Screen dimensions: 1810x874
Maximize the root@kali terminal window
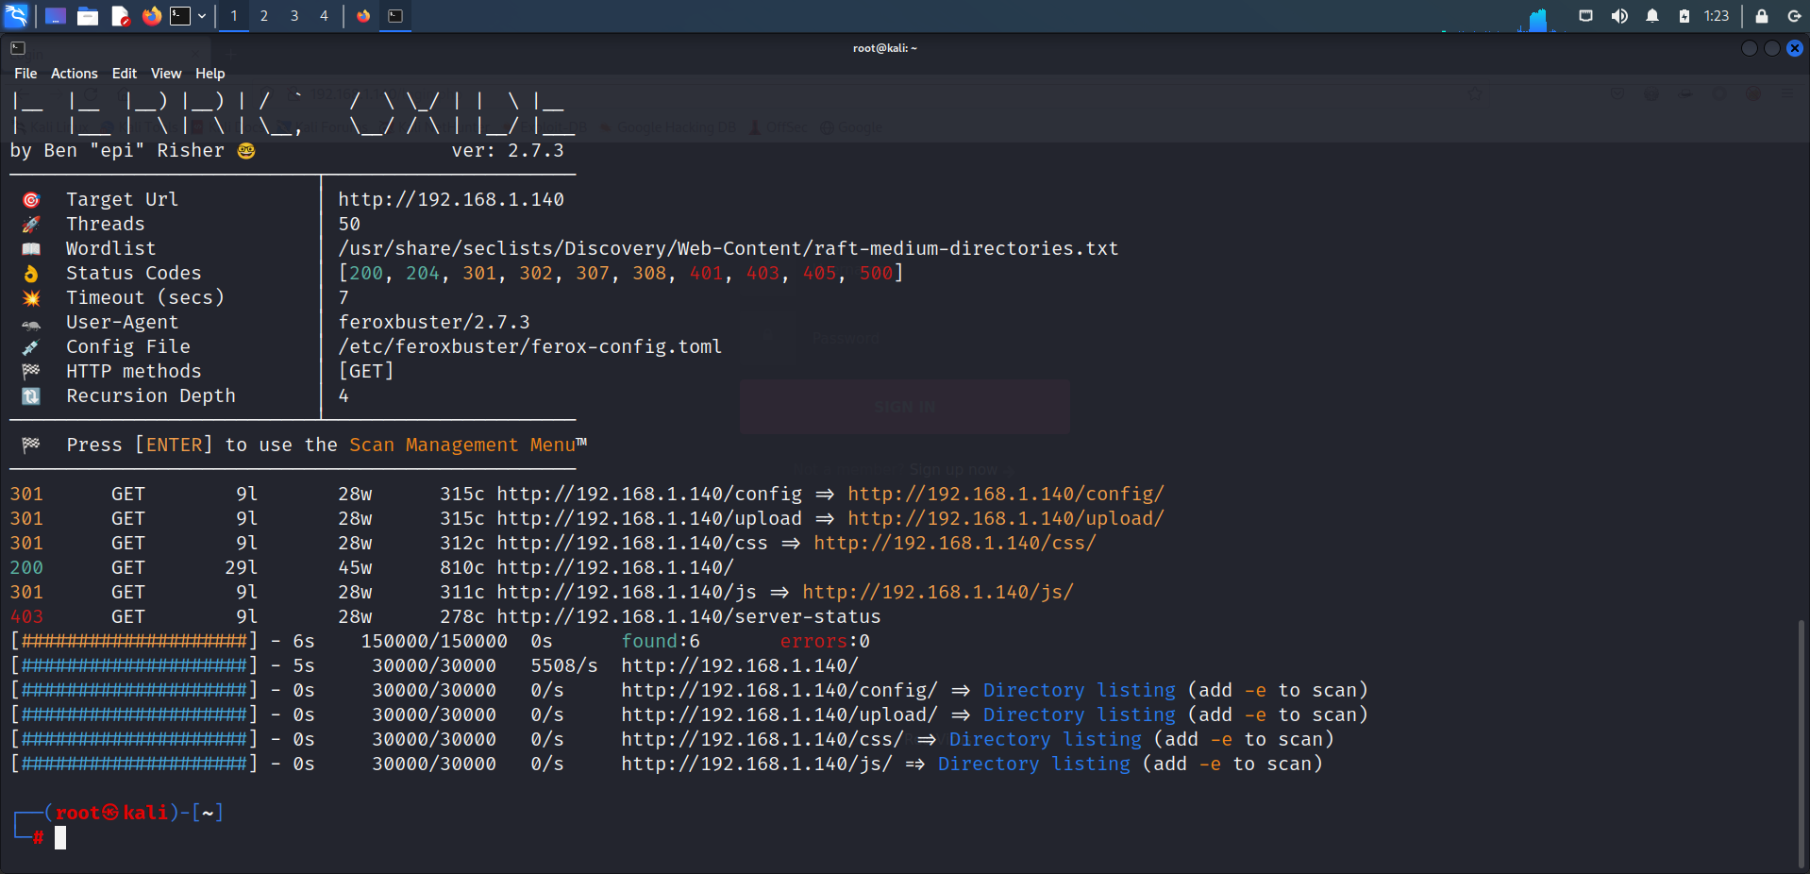(1772, 48)
